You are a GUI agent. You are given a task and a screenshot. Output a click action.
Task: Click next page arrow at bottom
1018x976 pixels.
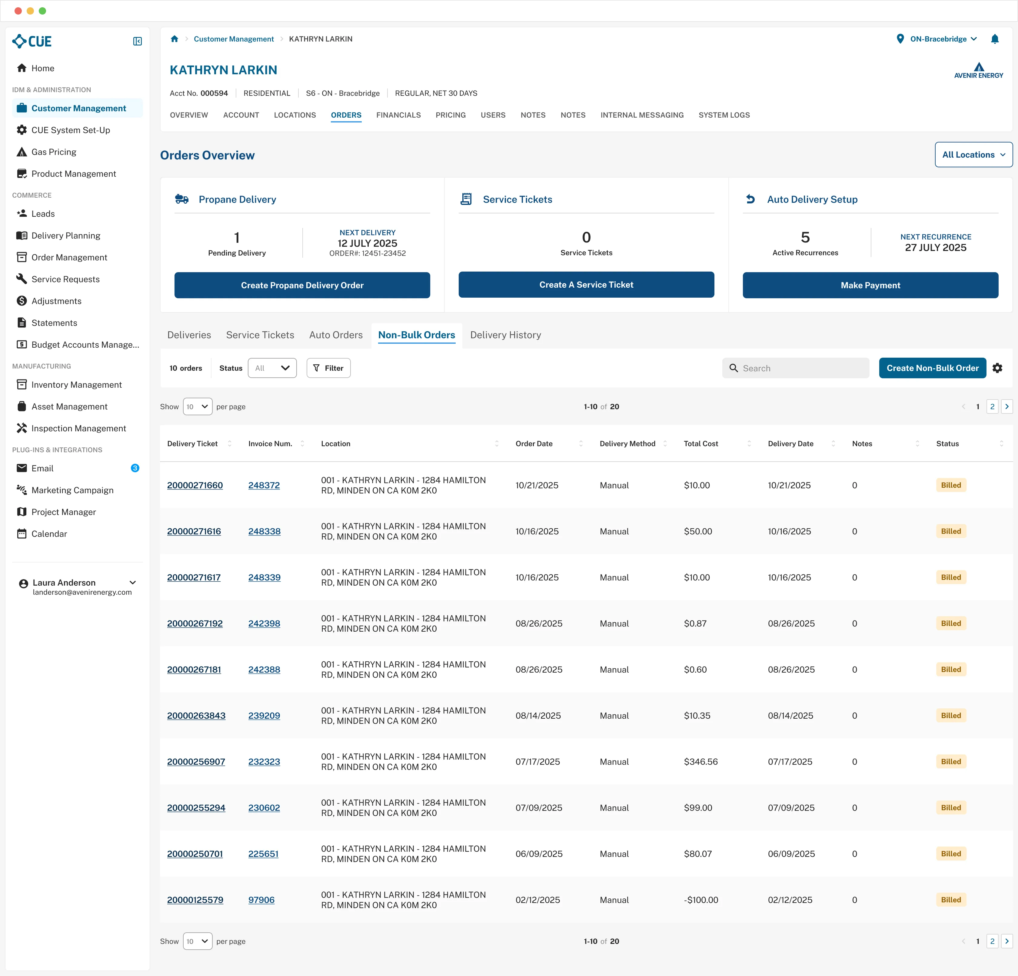(1006, 941)
